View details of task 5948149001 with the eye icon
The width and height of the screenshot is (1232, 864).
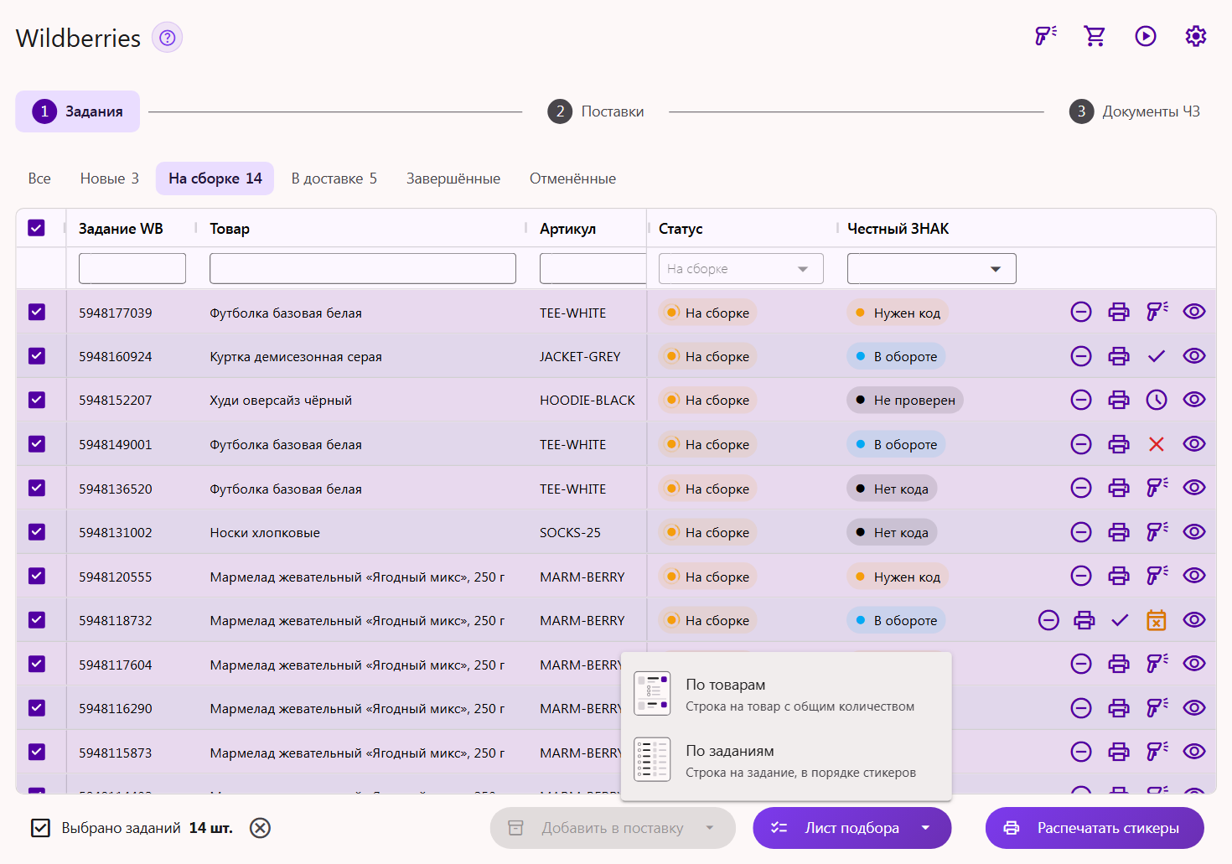(1194, 444)
